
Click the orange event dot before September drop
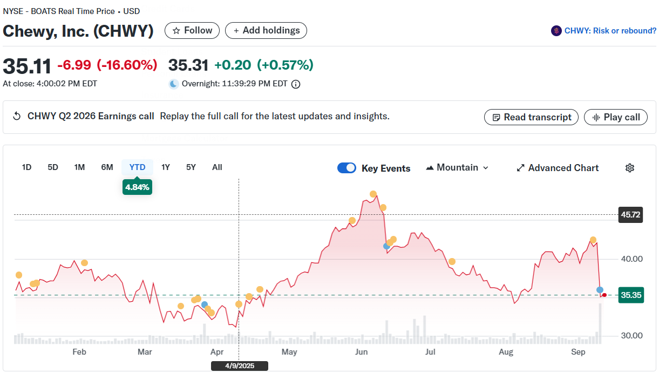pyautogui.click(x=593, y=240)
